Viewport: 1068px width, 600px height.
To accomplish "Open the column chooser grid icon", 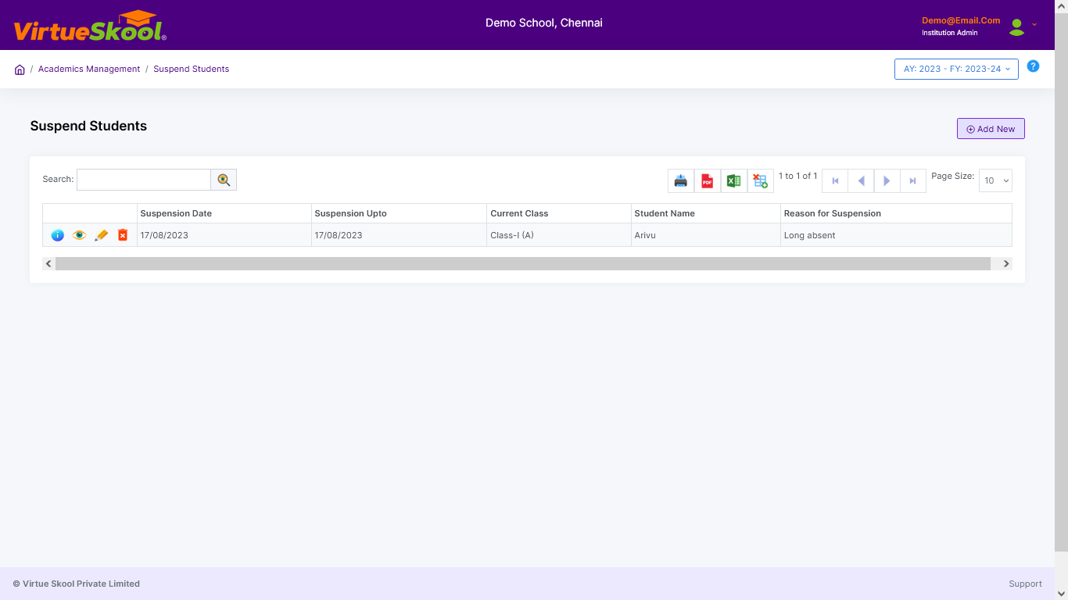I will tap(761, 181).
